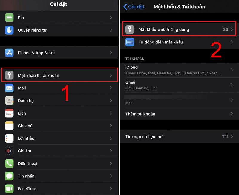
Task: Open the Quyền riêng tư hand icon
Action: [9, 30]
